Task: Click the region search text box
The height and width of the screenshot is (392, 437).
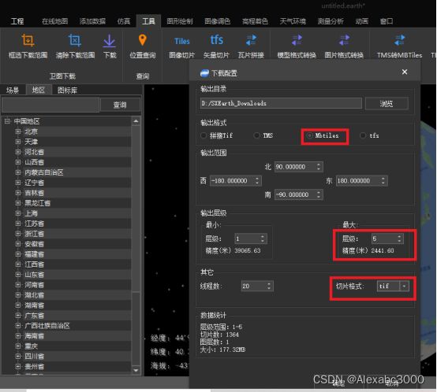Action: click(50, 105)
